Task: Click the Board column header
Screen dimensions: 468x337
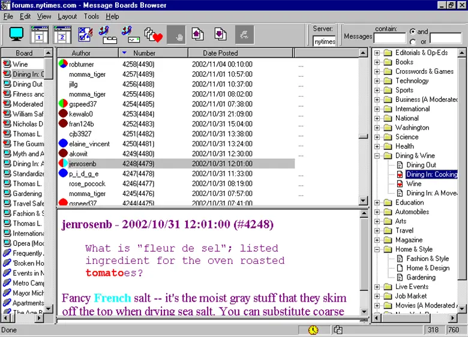Action: coord(24,53)
